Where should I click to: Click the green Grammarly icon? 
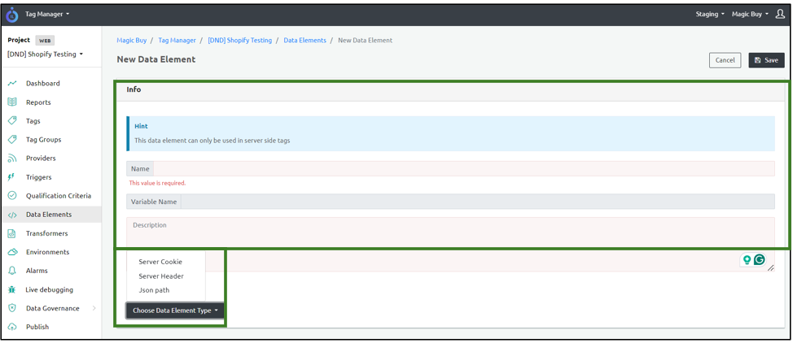coord(759,260)
